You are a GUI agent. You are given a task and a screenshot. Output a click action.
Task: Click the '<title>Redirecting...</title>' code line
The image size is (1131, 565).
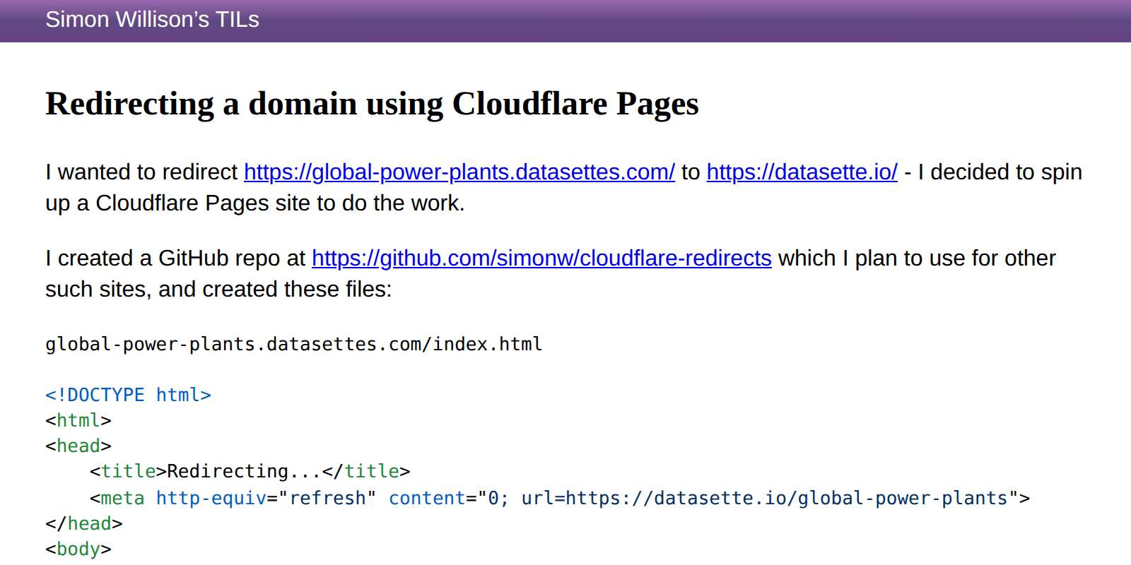[x=250, y=471]
